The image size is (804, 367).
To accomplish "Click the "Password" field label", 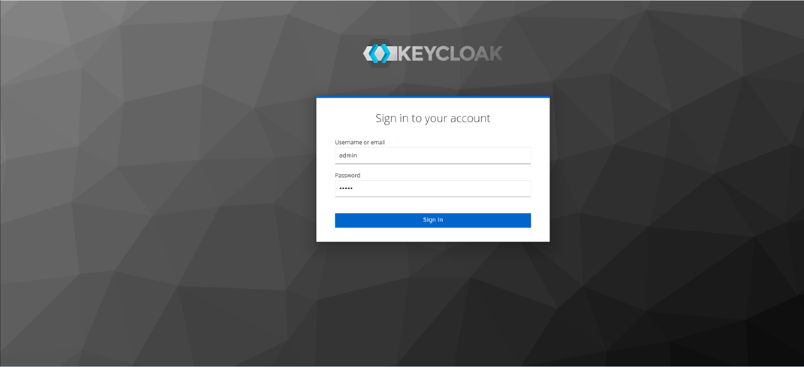I will coord(348,175).
